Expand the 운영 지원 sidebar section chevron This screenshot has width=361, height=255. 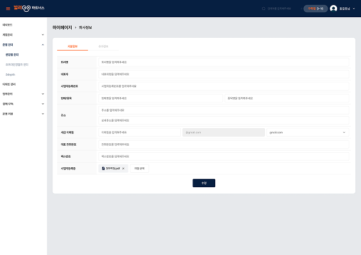click(x=43, y=114)
